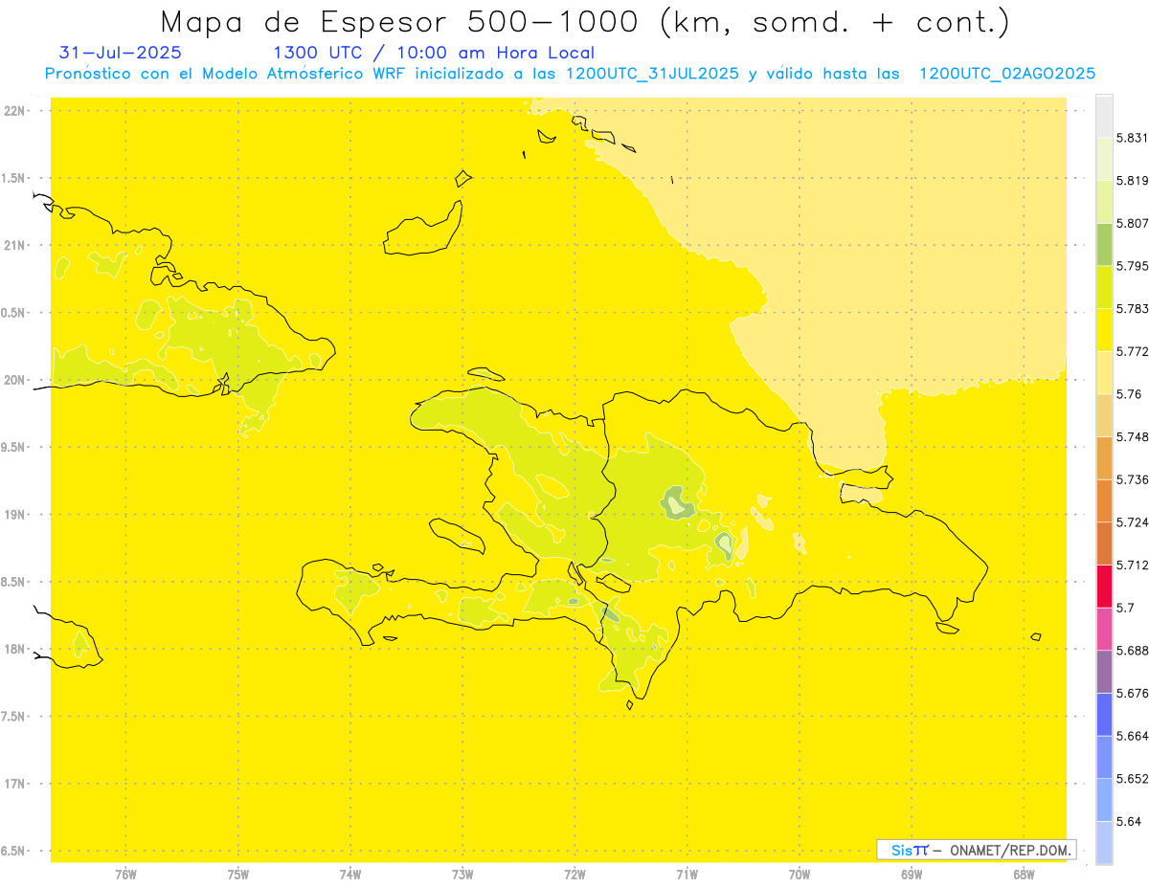Click the colorbar value 5.688
This screenshot has height=887, width=1149.
(x=1133, y=651)
